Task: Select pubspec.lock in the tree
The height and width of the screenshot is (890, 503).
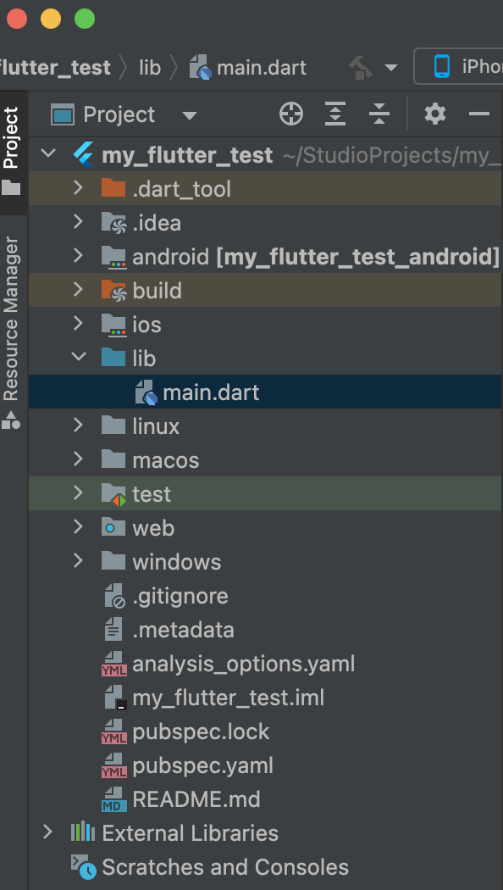Action: pyautogui.click(x=201, y=731)
